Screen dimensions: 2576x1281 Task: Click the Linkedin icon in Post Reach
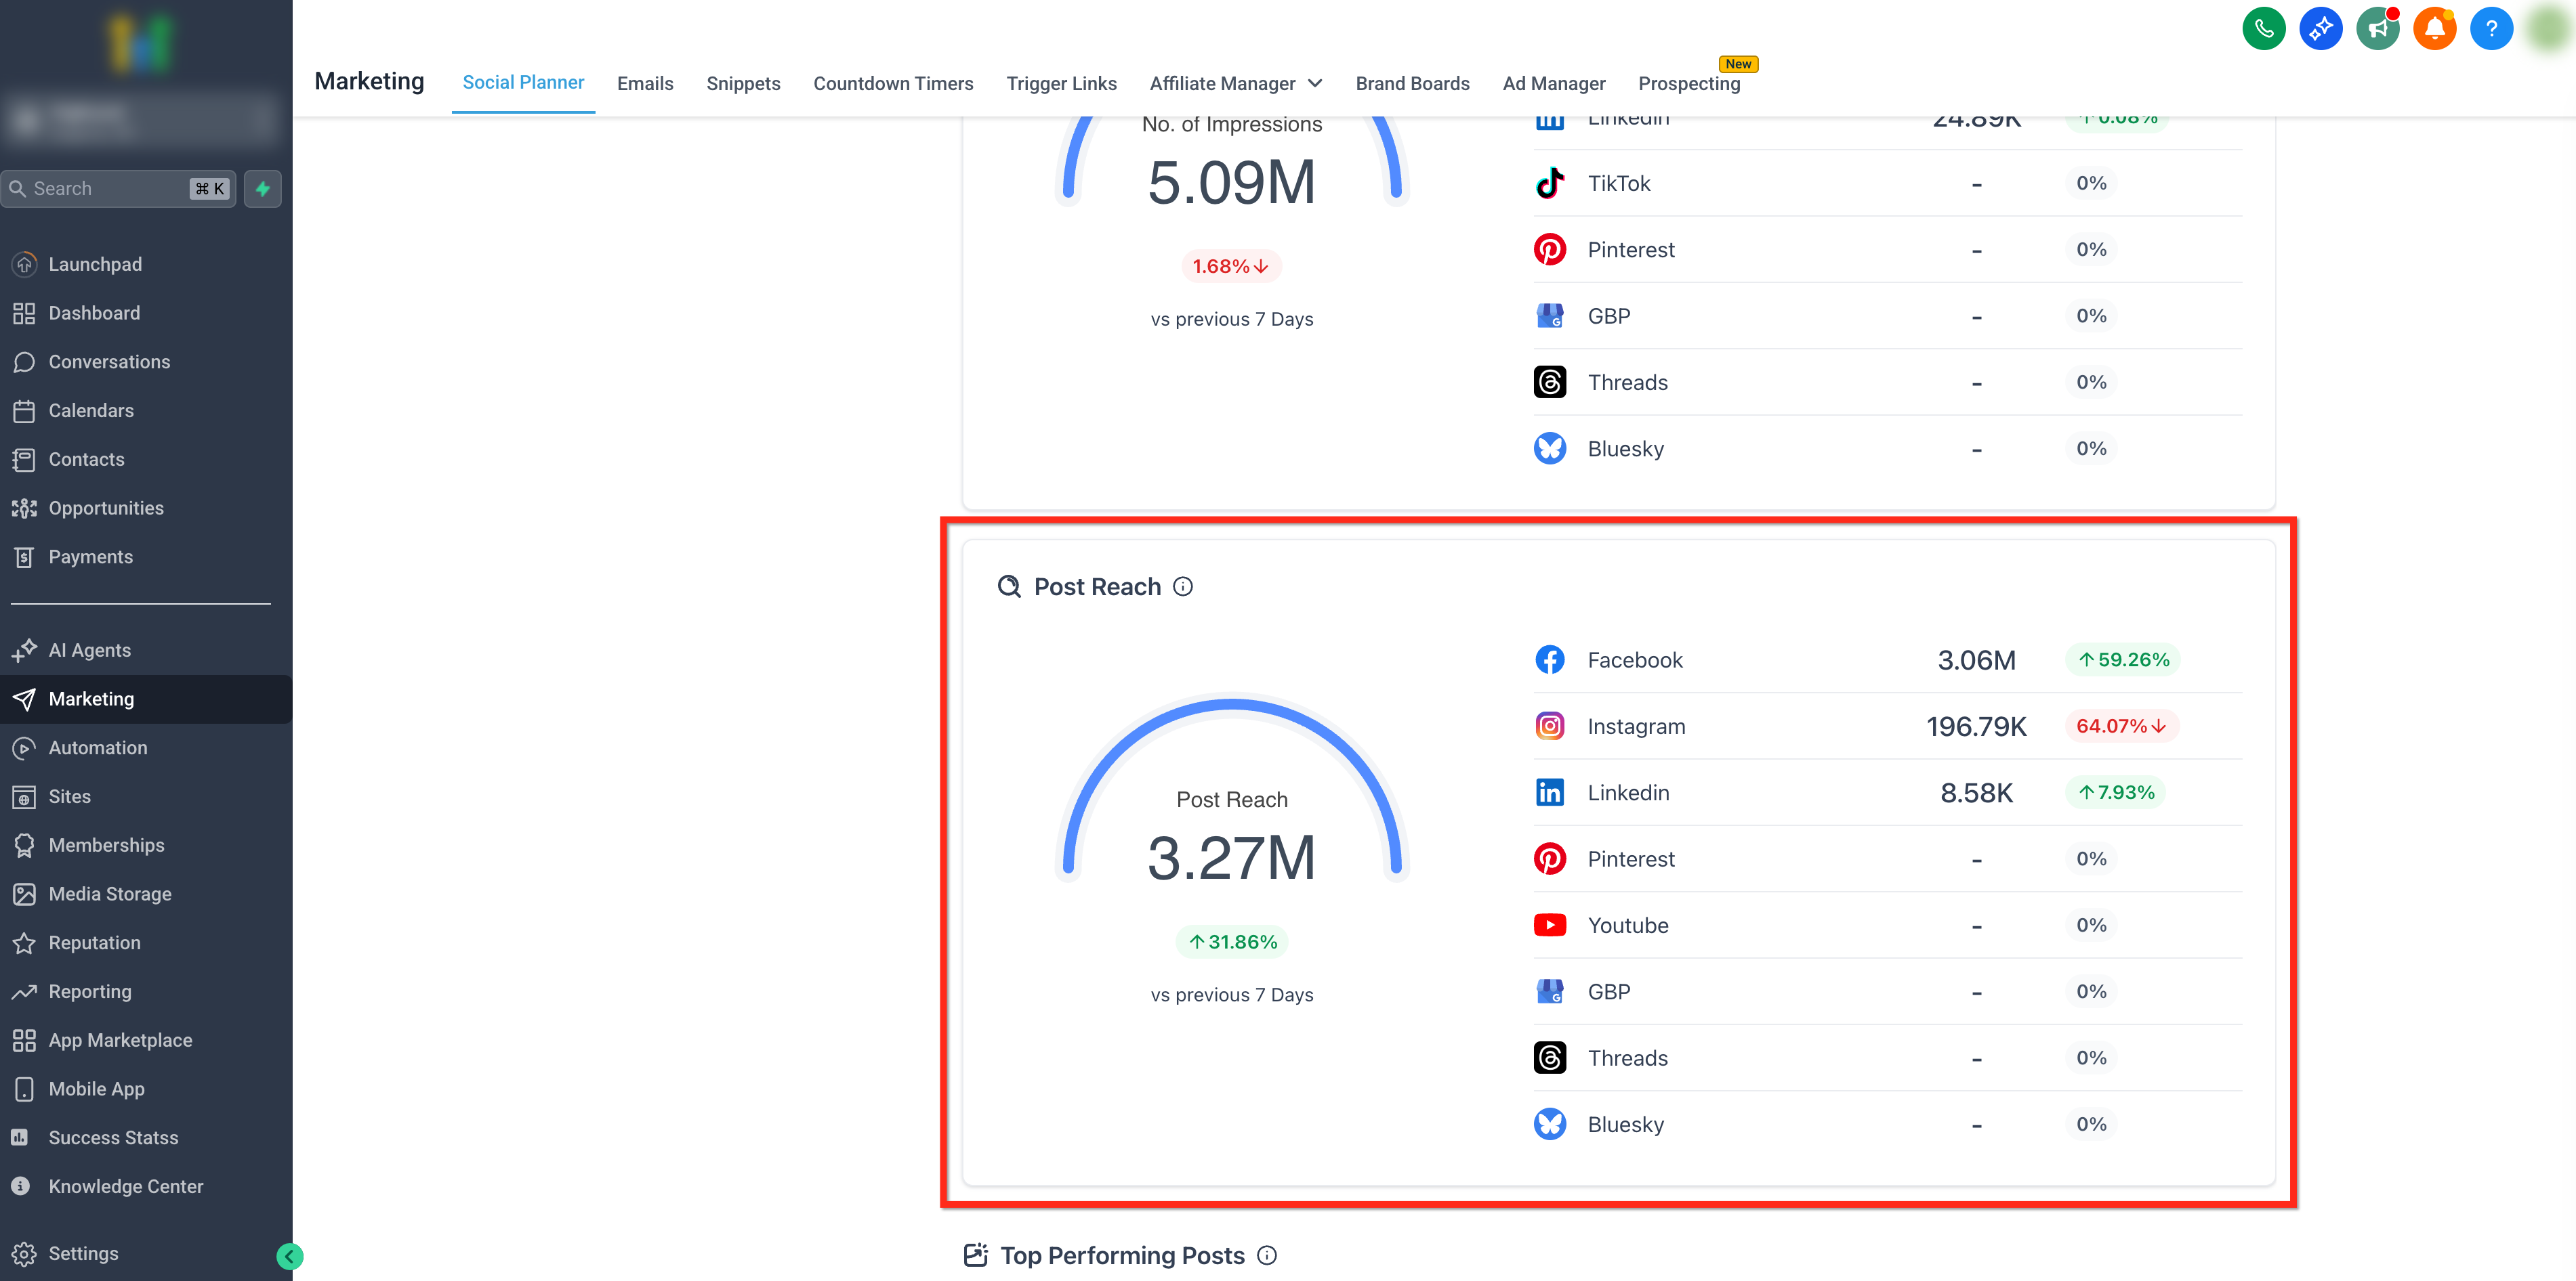pyautogui.click(x=1550, y=792)
